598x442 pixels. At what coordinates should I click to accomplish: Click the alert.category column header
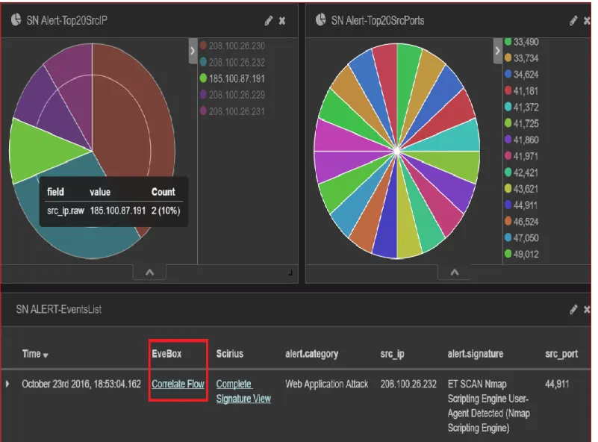point(311,355)
